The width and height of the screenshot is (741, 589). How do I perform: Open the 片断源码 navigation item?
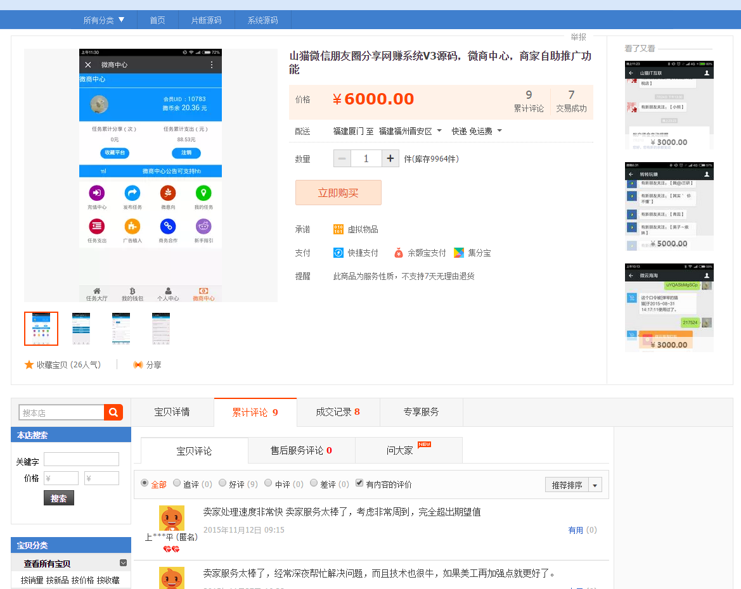[x=206, y=20]
